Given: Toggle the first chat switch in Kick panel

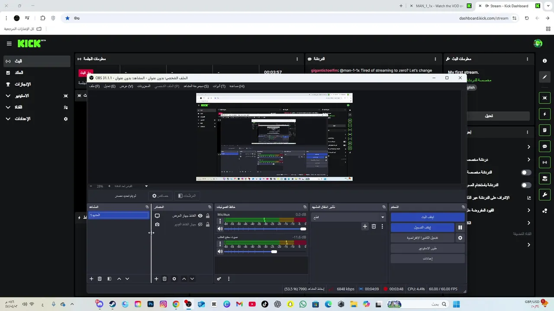Looking at the screenshot, I should (526, 172).
